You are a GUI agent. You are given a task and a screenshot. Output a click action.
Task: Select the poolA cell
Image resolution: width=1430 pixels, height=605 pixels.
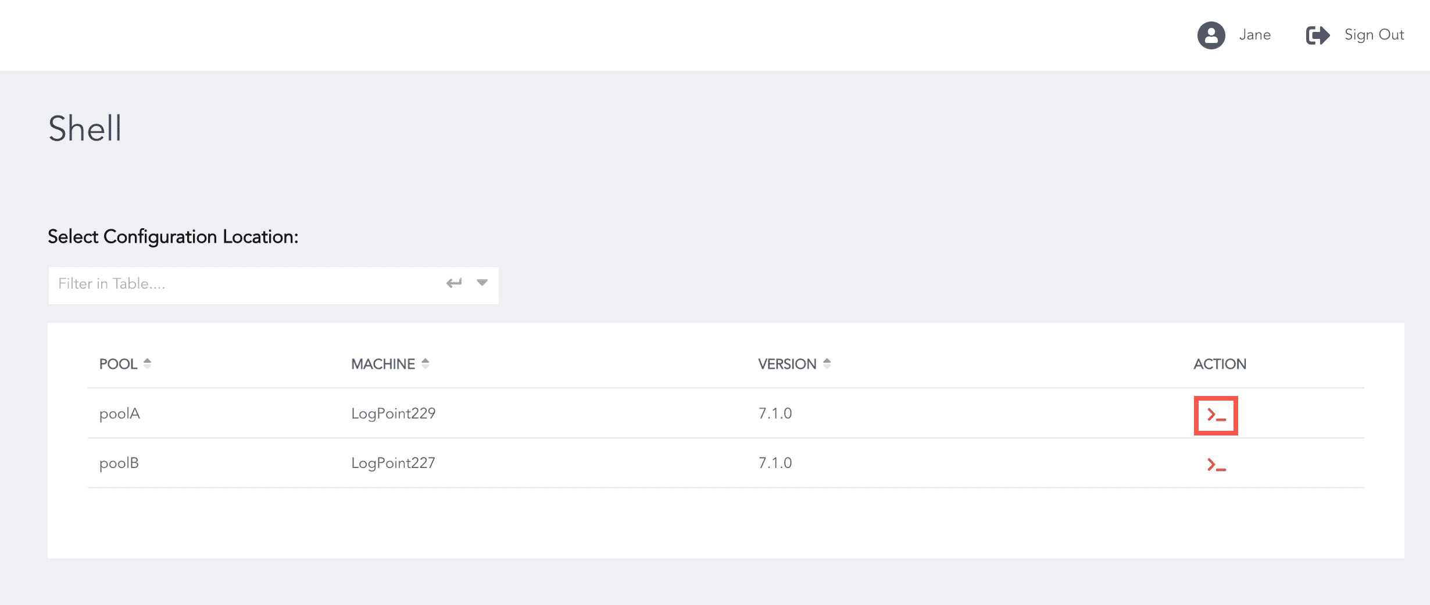click(x=120, y=413)
